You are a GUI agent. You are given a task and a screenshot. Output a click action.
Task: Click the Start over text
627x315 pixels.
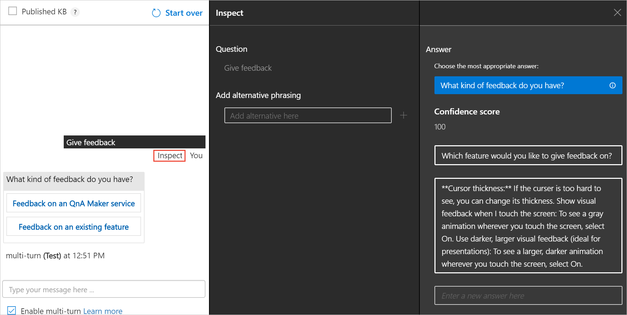point(184,13)
